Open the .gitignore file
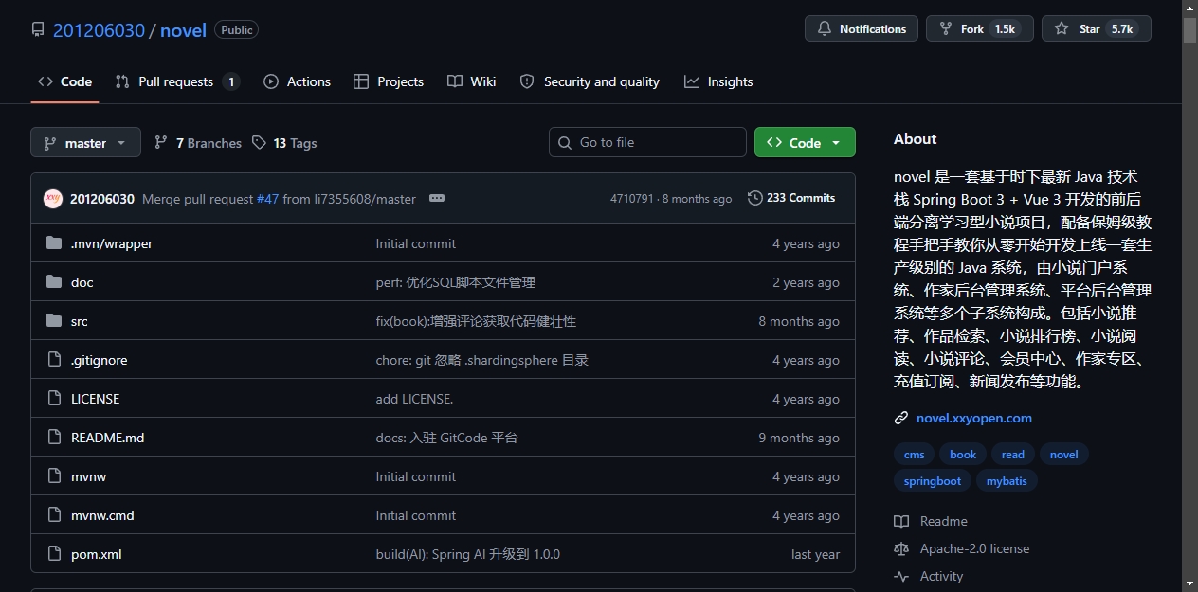The image size is (1198, 592). 99,360
